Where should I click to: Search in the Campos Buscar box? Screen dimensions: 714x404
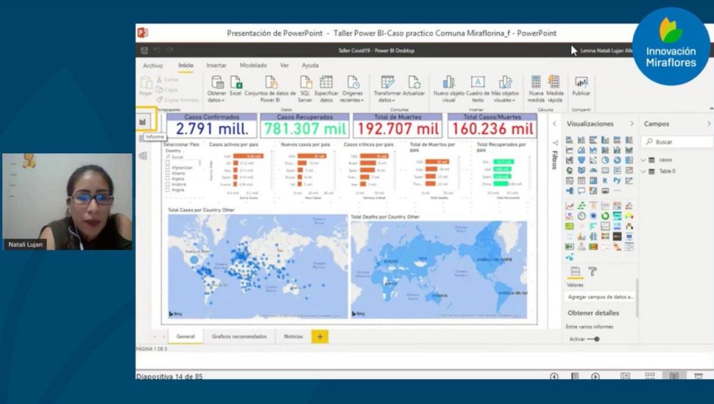click(677, 142)
